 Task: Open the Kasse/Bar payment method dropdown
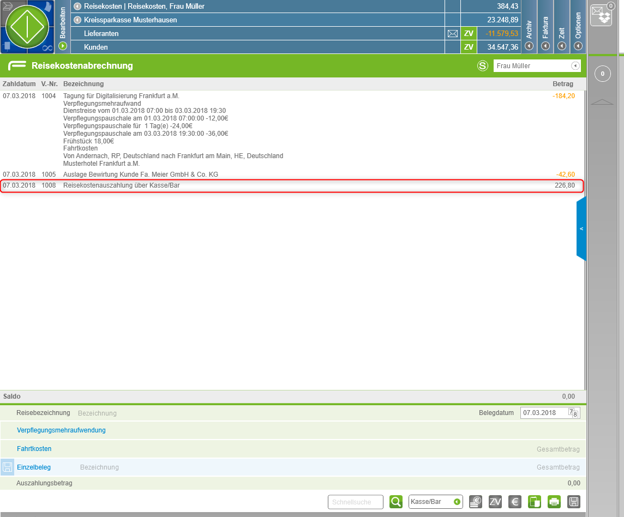click(x=457, y=502)
